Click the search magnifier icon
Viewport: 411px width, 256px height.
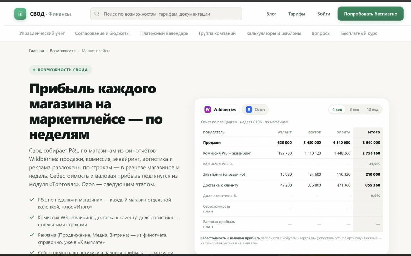(x=97, y=14)
